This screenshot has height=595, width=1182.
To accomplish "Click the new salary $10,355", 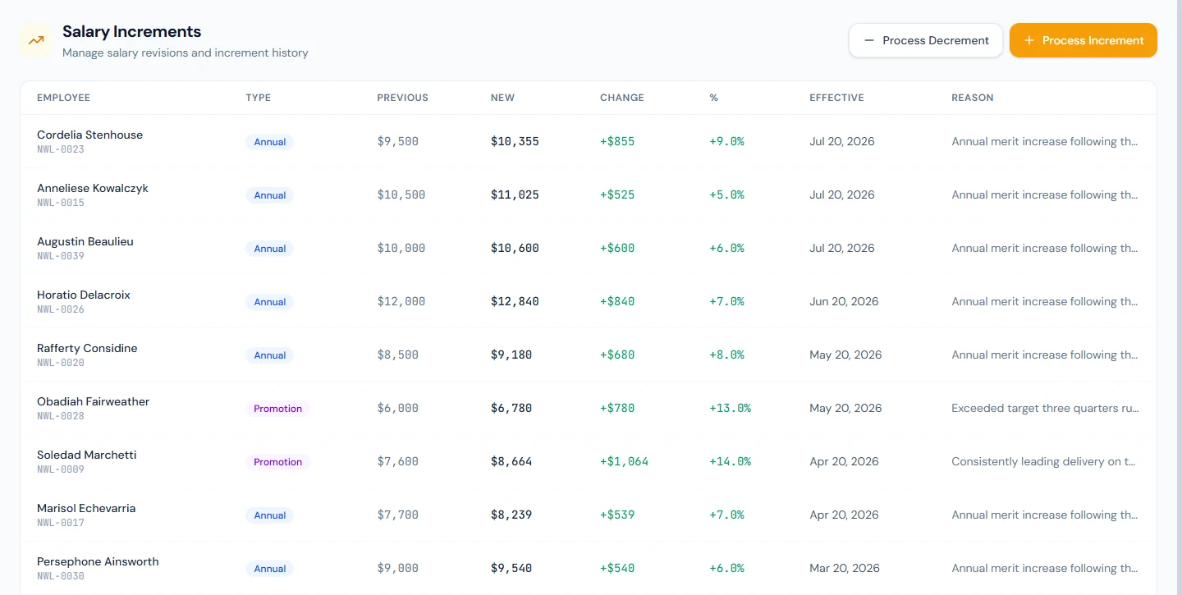I will click(x=515, y=141).
